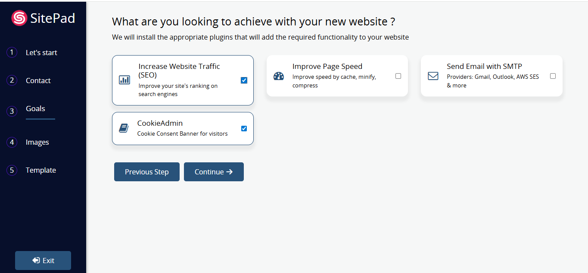Click Continue to proceed
This screenshot has height=273, width=588.
pyautogui.click(x=214, y=172)
